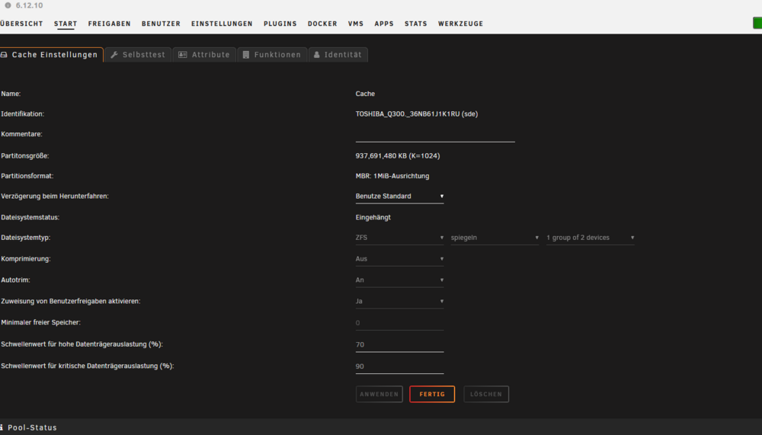The width and height of the screenshot is (762, 435).
Task: Open the Zuweisung von Benutzerfreigaben dropdown
Action: [399, 302]
